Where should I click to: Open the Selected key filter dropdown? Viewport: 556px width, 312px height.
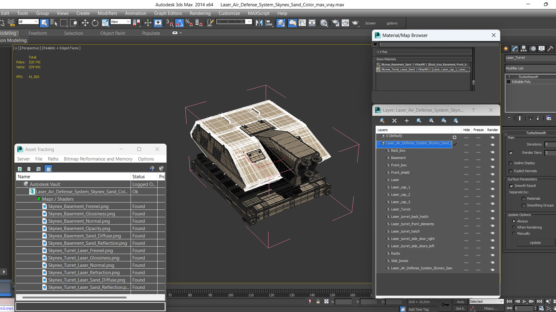click(486, 302)
